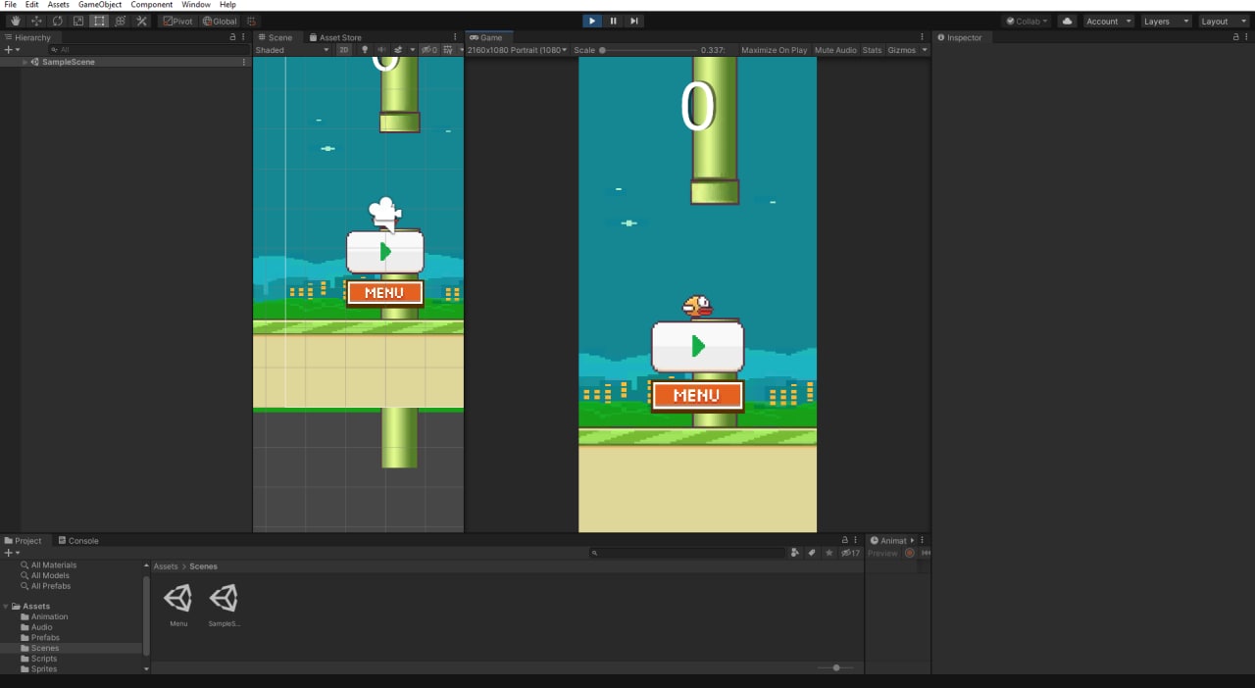Open Project create plus dropdown

click(12, 553)
